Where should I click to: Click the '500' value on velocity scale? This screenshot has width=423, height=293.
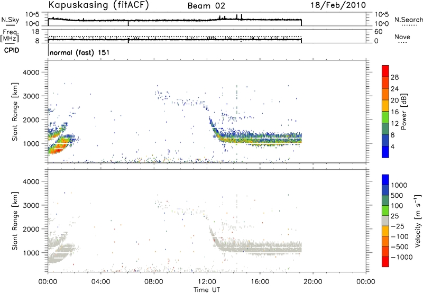(x=397, y=195)
